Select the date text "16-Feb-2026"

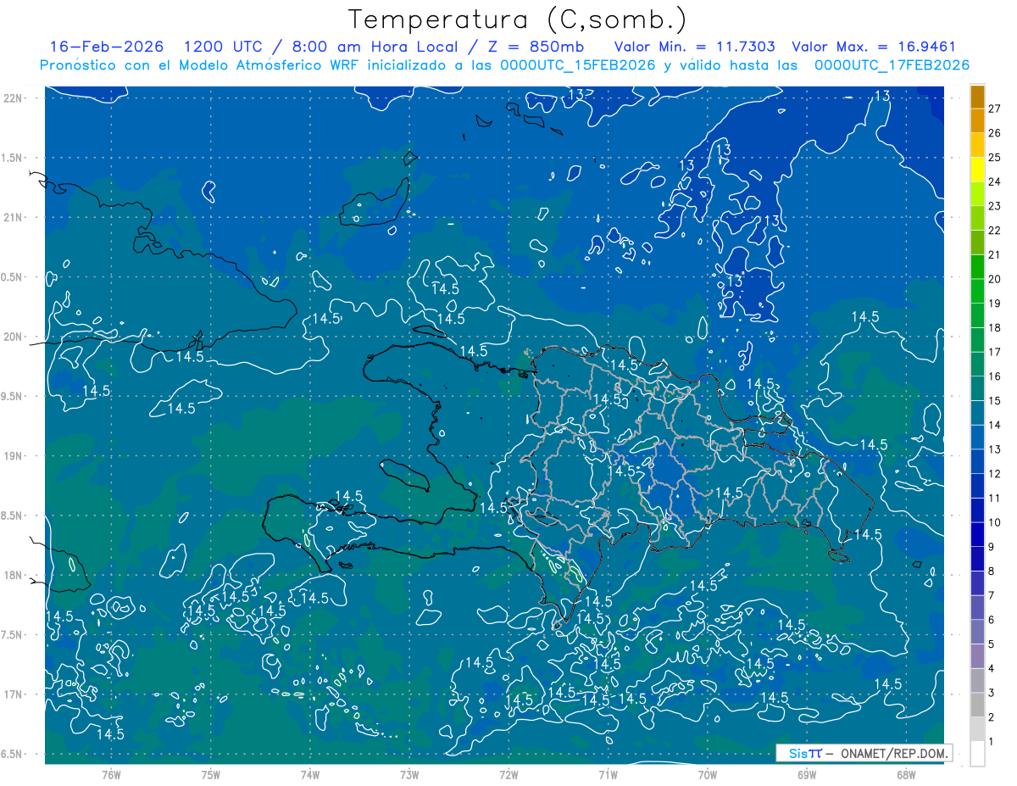click(x=106, y=47)
